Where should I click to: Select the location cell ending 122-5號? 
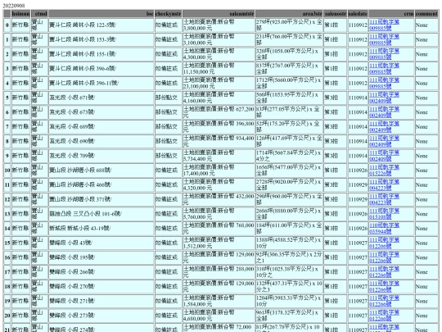101,25
